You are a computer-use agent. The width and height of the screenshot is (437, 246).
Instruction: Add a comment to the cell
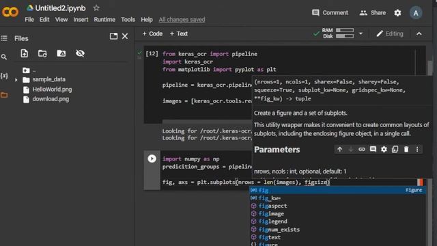[373, 149]
